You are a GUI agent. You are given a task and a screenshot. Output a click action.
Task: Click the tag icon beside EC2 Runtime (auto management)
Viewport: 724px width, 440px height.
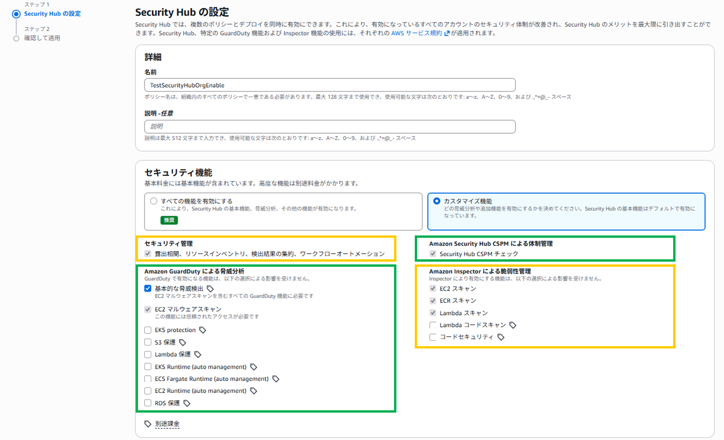[x=254, y=391]
